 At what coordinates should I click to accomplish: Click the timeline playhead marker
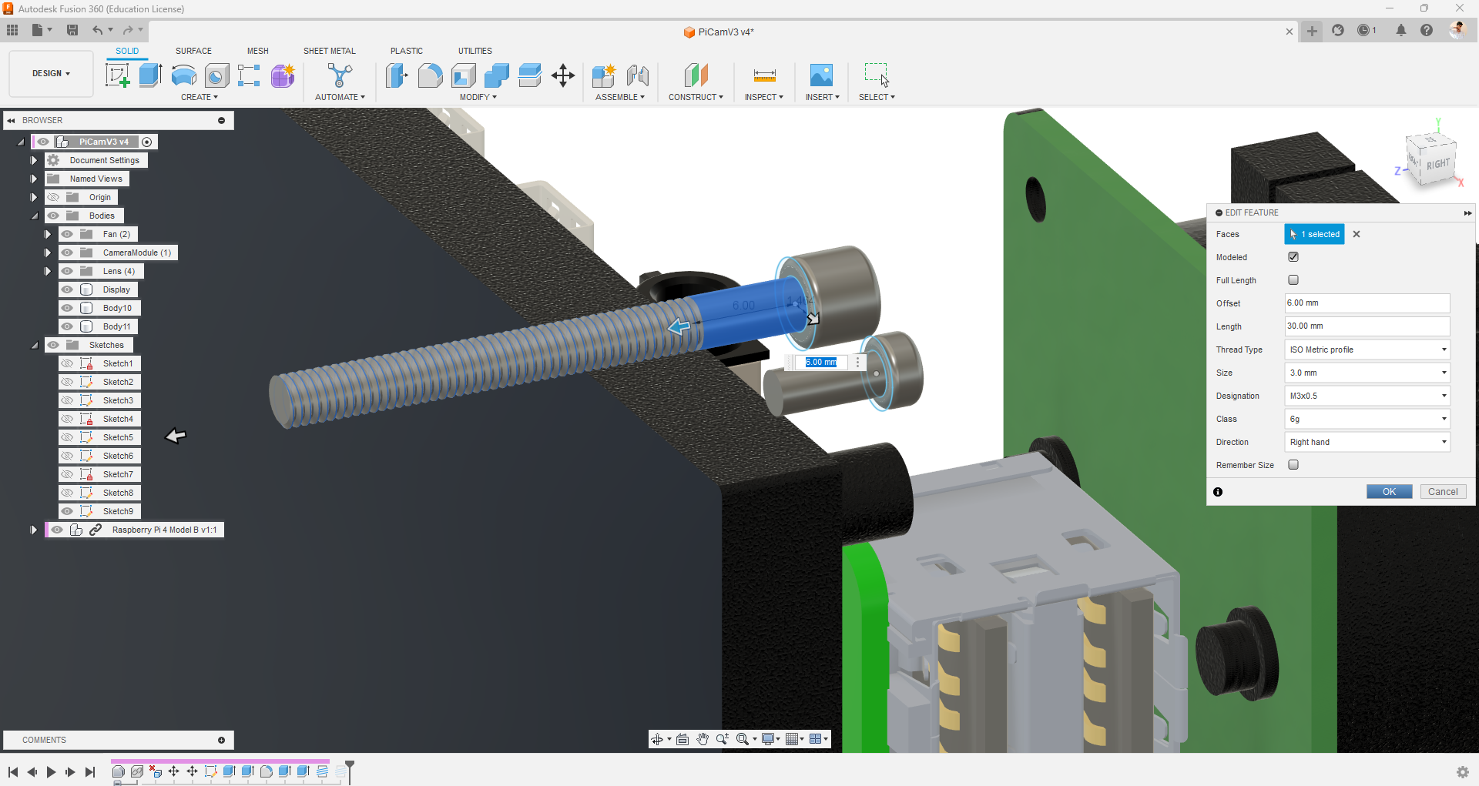[x=350, y=771]
